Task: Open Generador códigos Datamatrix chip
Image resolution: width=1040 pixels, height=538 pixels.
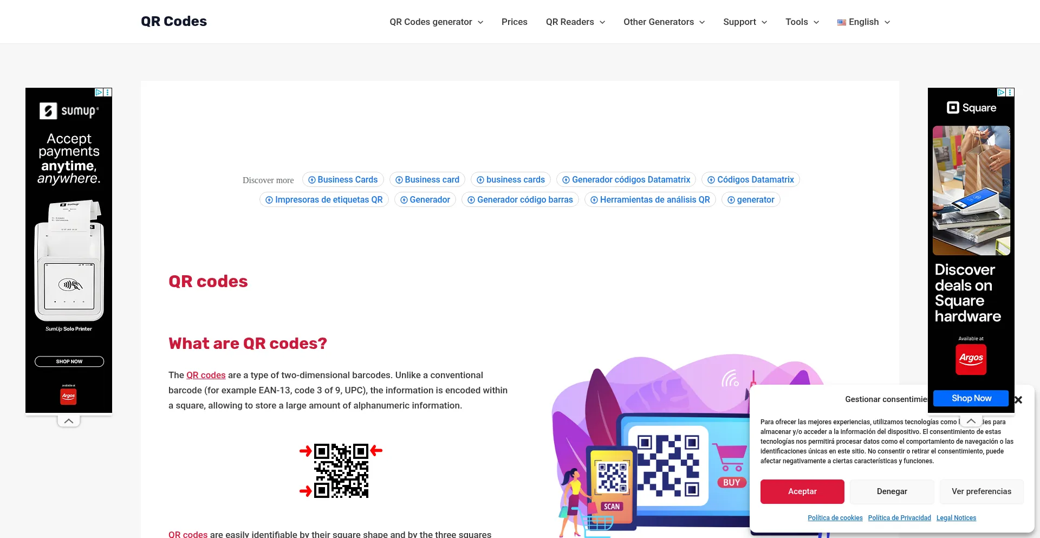Action: click(x=626, y=180)
